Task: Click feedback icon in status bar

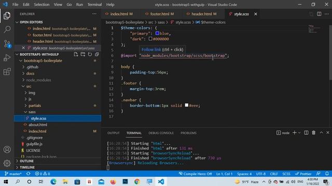Action: (318, 174)
